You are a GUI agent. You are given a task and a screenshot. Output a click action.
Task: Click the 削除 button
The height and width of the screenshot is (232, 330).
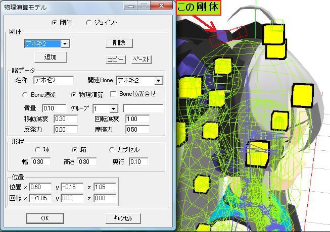119,43
